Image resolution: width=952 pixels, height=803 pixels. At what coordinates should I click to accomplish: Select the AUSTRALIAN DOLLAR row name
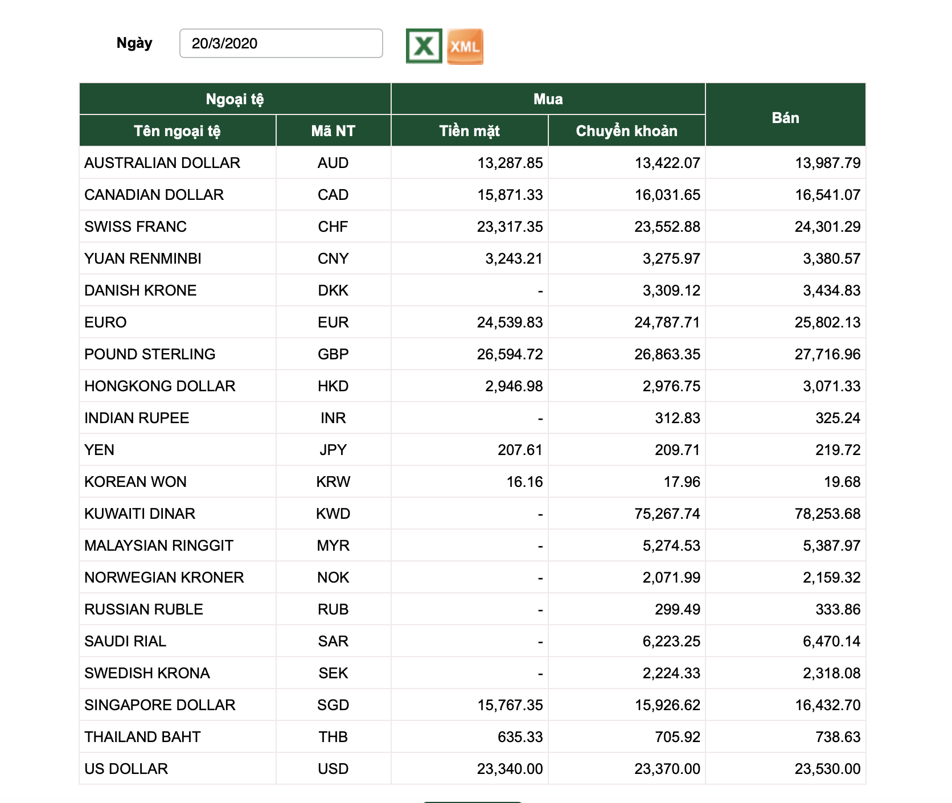tap(162, 163)
